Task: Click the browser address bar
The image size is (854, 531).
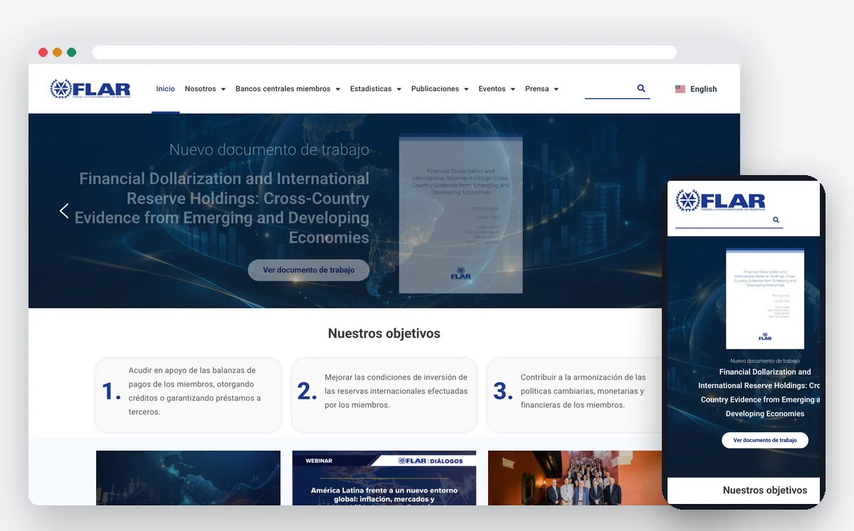Action: 384,53
